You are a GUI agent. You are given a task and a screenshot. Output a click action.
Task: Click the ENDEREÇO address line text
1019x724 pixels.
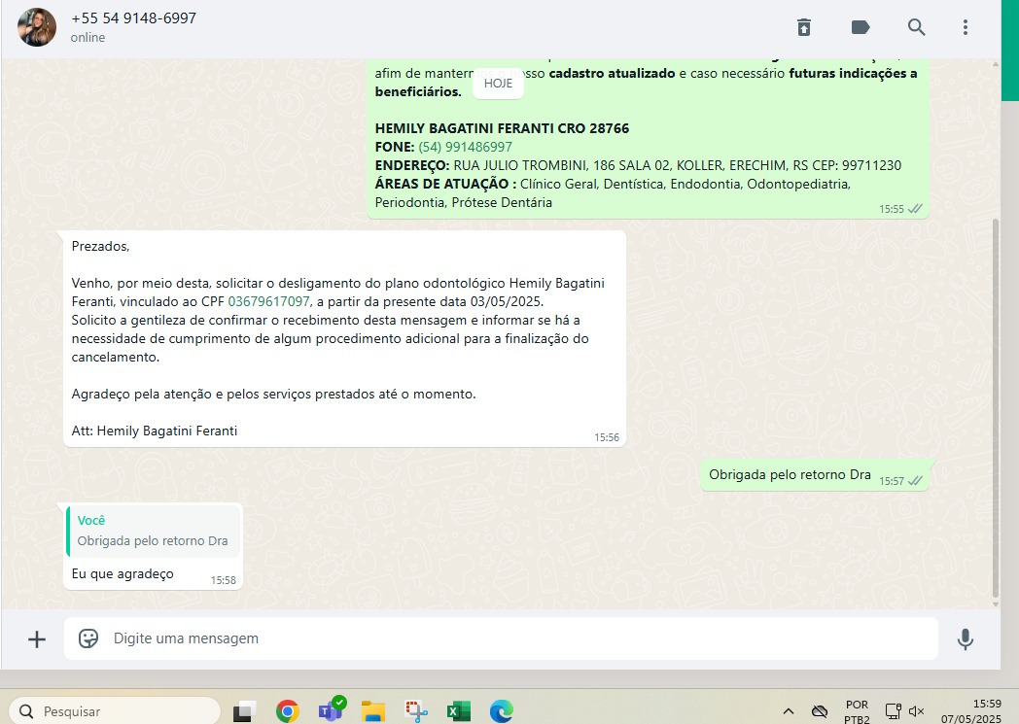point(638,165)
